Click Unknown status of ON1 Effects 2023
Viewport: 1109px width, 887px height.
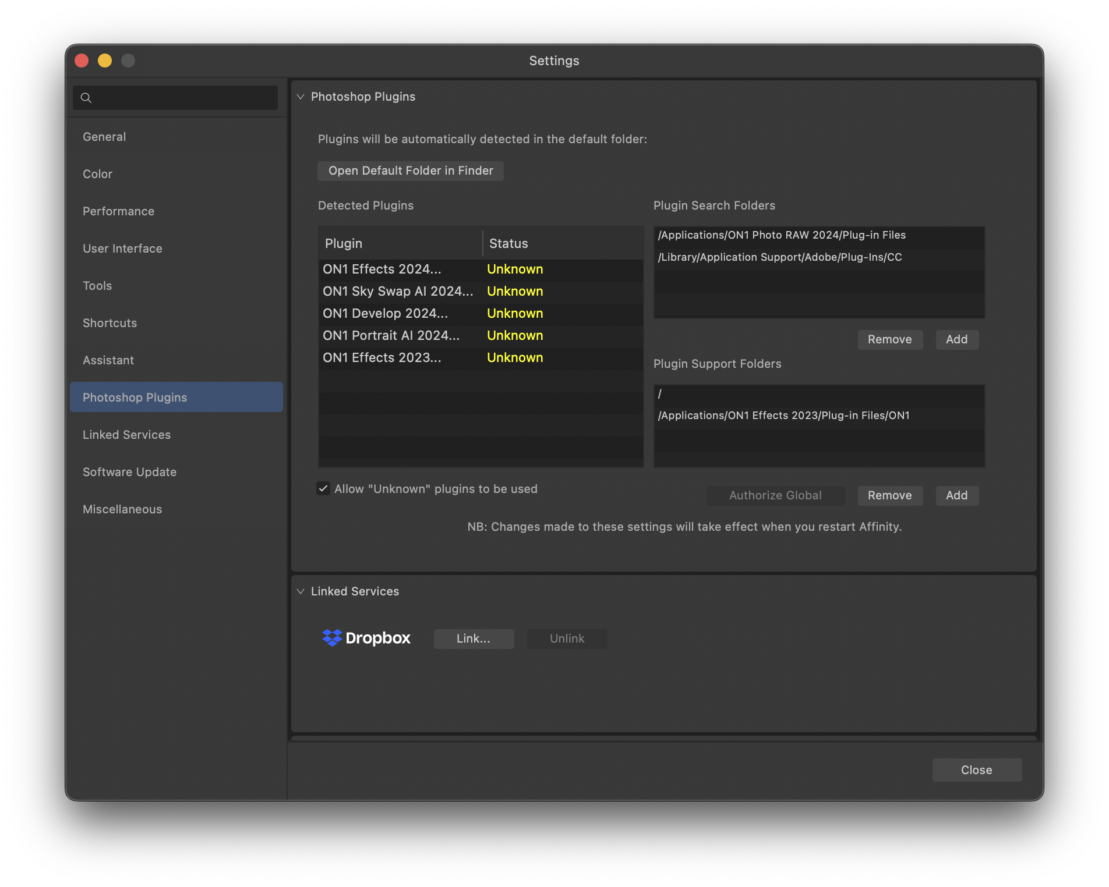tap(515, 358)
